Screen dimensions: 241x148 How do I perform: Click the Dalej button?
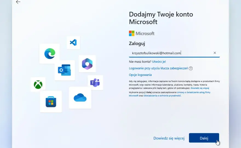[x=204, y=138]
